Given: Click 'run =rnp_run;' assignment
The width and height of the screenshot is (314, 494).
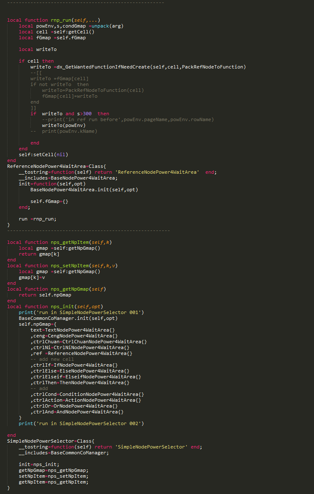Looking at the screenshot, I should coord(38,219).
